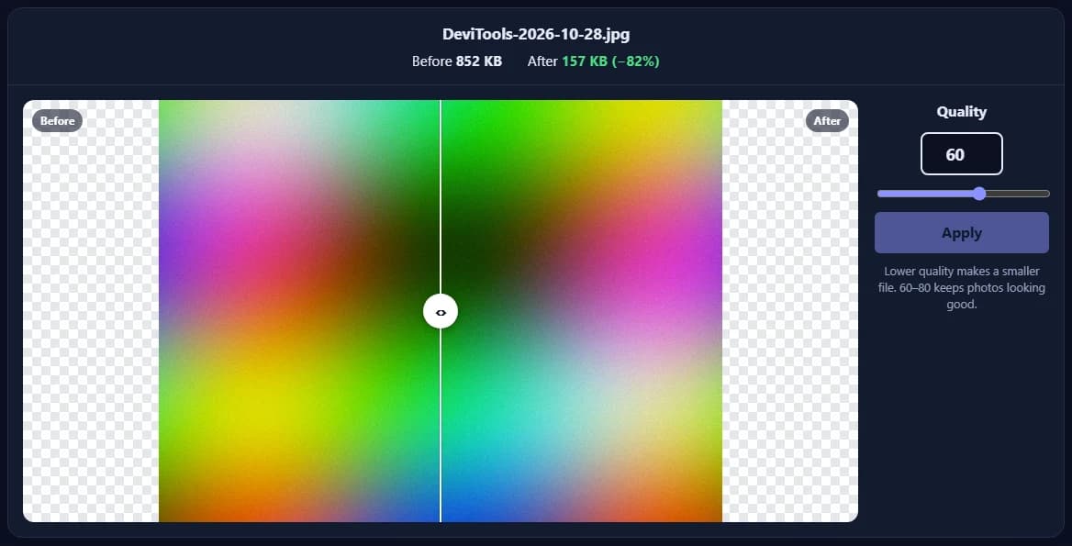Click the After 157 KB (−82%) text

(594, 61)
